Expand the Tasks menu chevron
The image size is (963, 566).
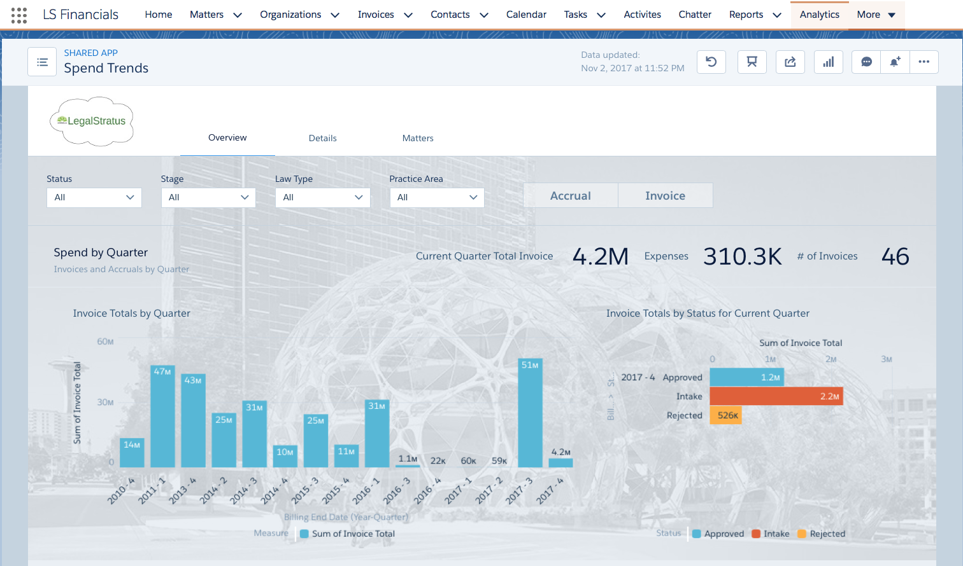[x=601, y=15]
